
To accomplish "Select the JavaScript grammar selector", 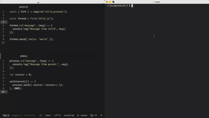I will 69,115.
